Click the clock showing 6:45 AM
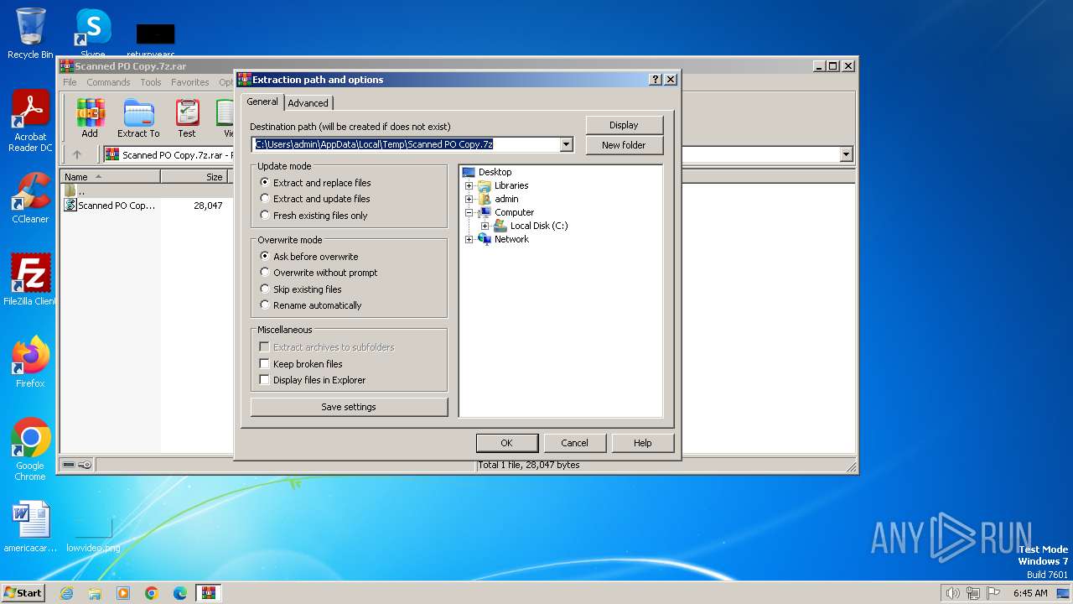The width and height of the screenshot is (1073, 604). tap(1030, 593)
